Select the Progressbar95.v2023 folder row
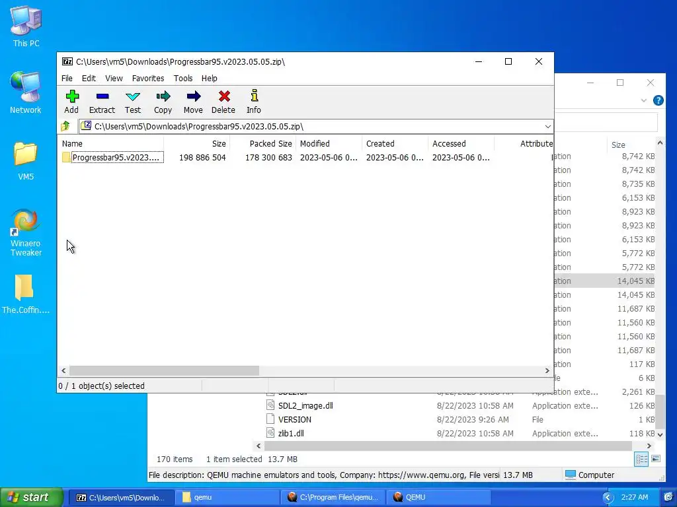Image resolution: width=677 pixels, height=507 pixels. point(305,157)
